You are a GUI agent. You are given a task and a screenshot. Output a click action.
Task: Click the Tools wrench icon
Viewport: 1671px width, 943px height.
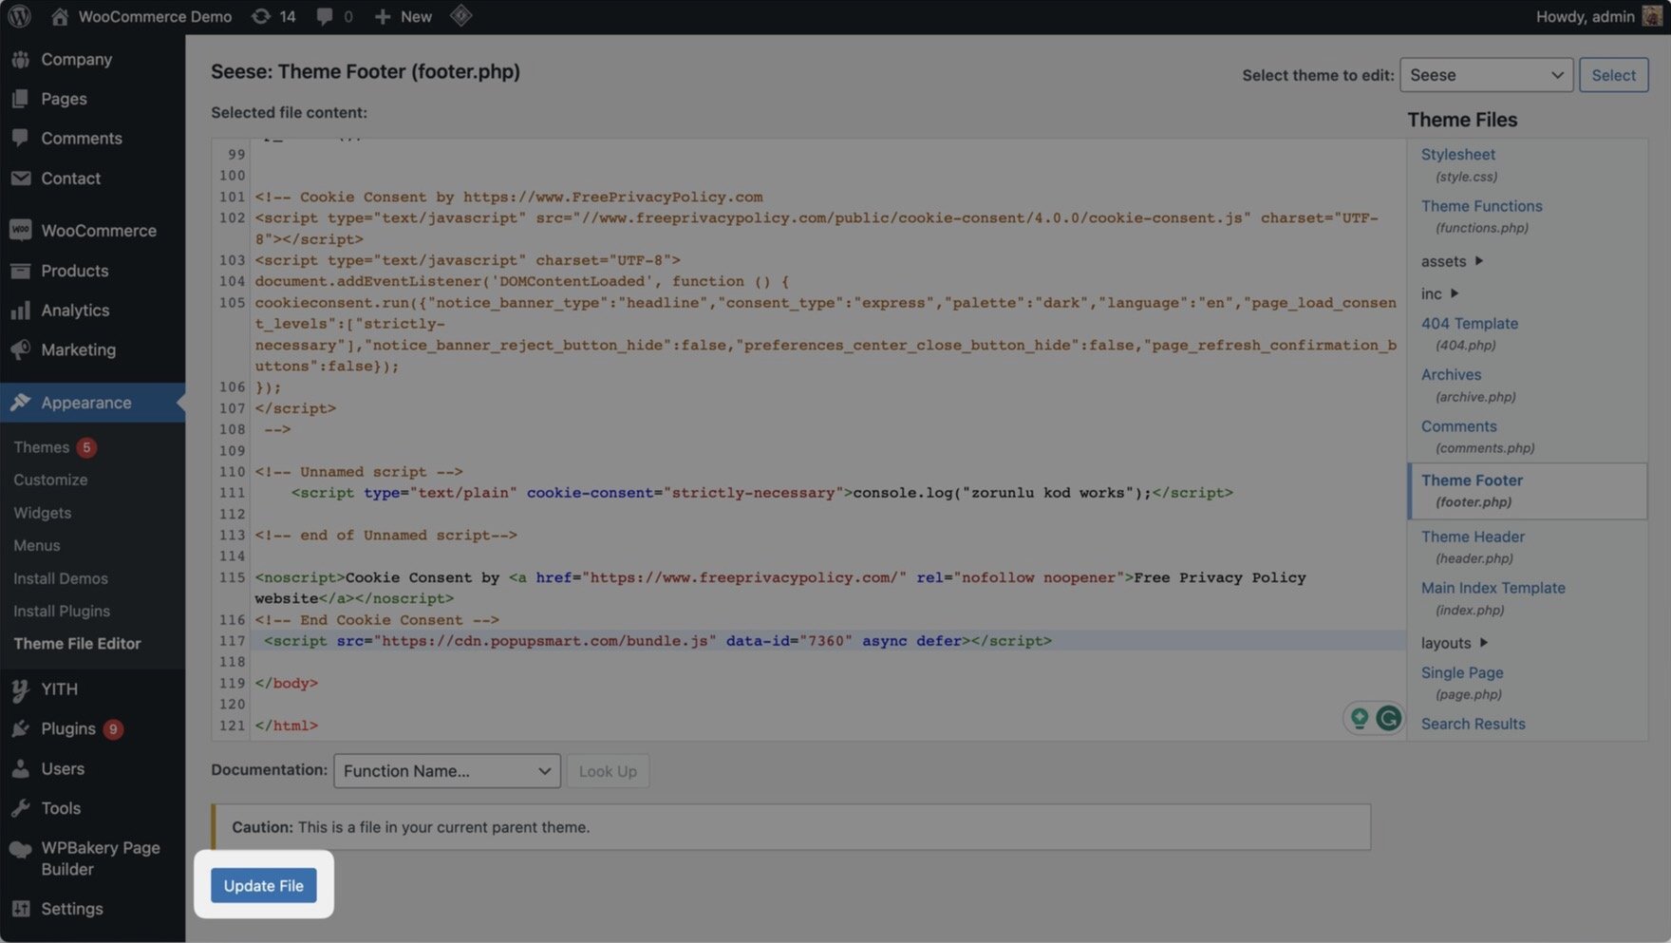pyautogui.click(x=20, y=808)
